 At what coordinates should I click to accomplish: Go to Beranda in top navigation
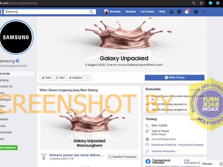131,11
